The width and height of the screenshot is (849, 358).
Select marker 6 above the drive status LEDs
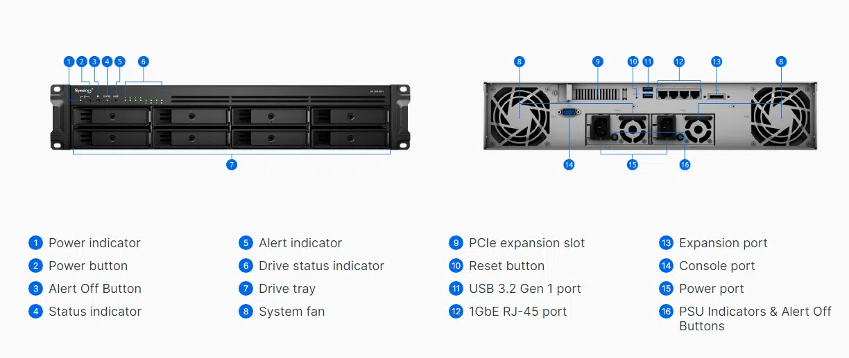[143, 62]
